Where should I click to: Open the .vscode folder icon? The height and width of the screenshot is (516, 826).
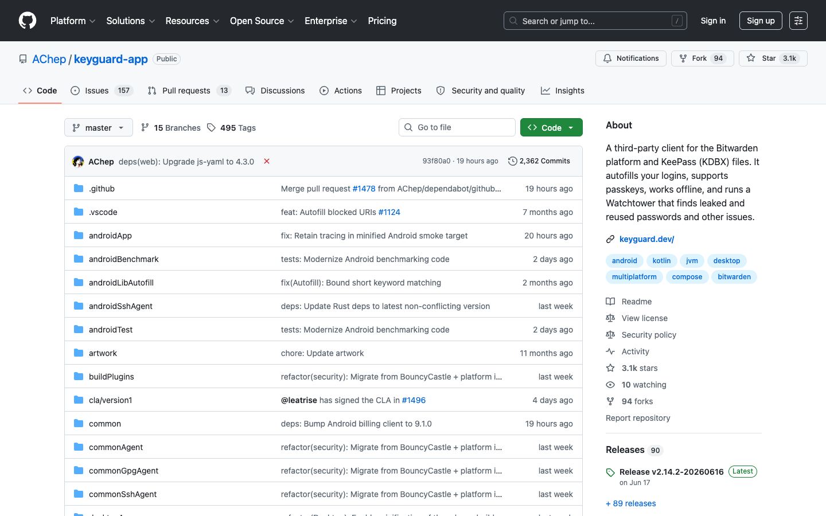[79, 212]
